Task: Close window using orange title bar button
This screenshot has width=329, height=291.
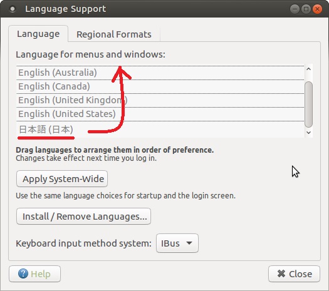Action: pyautogui.click(x=318, y=9)
